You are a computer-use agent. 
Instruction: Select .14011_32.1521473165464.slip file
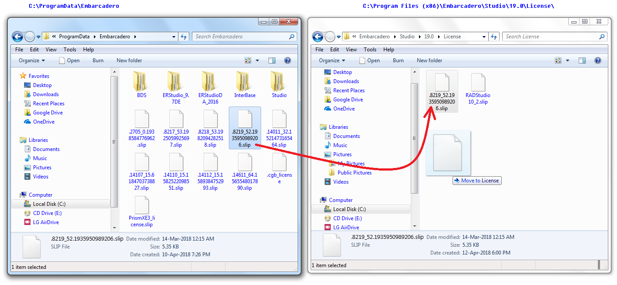(279, 128)
